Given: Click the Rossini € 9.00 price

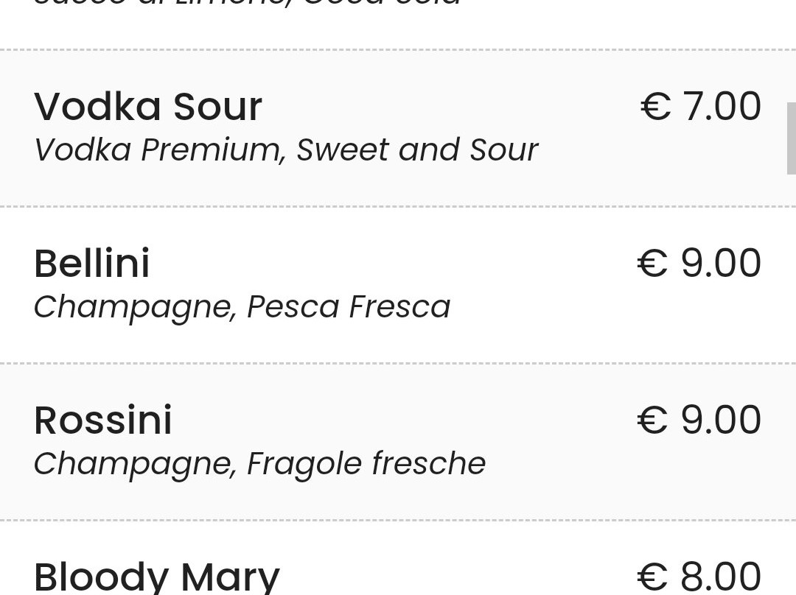Looking at the screenshot, I should [x=699, y=420].
